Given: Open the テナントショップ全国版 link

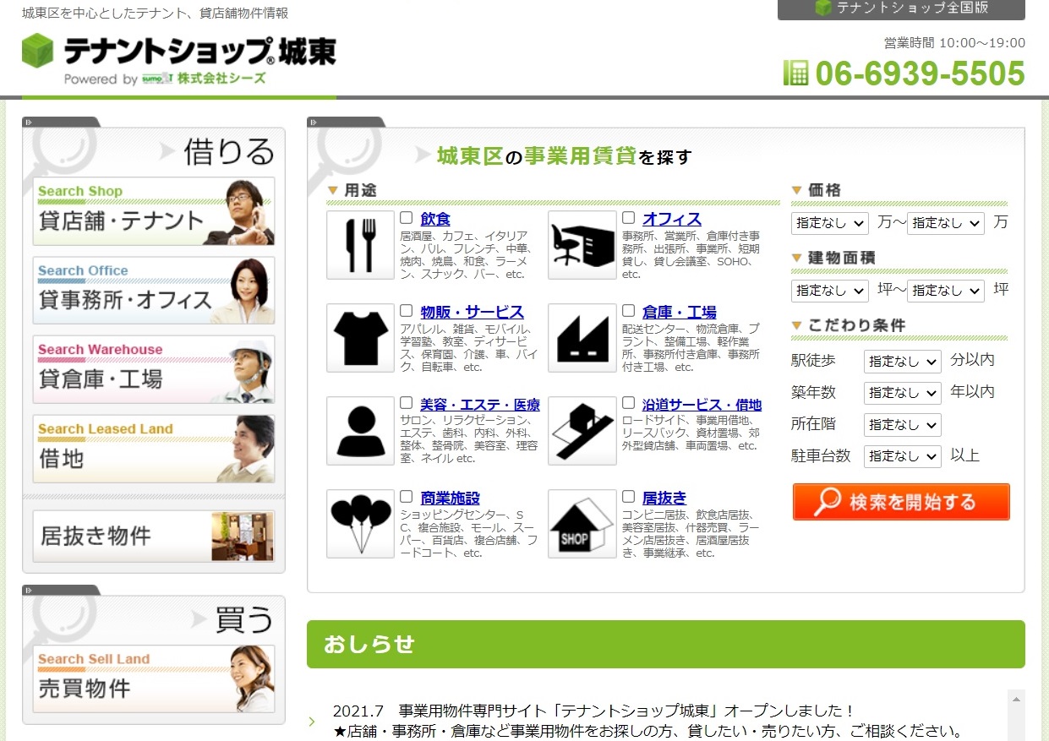Looking at the screenshot, I should (x=901, y=8).
